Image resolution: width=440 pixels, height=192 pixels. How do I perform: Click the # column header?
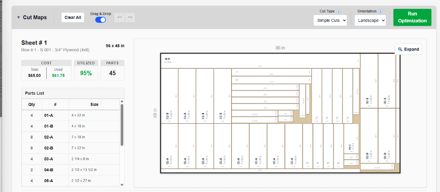[55, 104]
